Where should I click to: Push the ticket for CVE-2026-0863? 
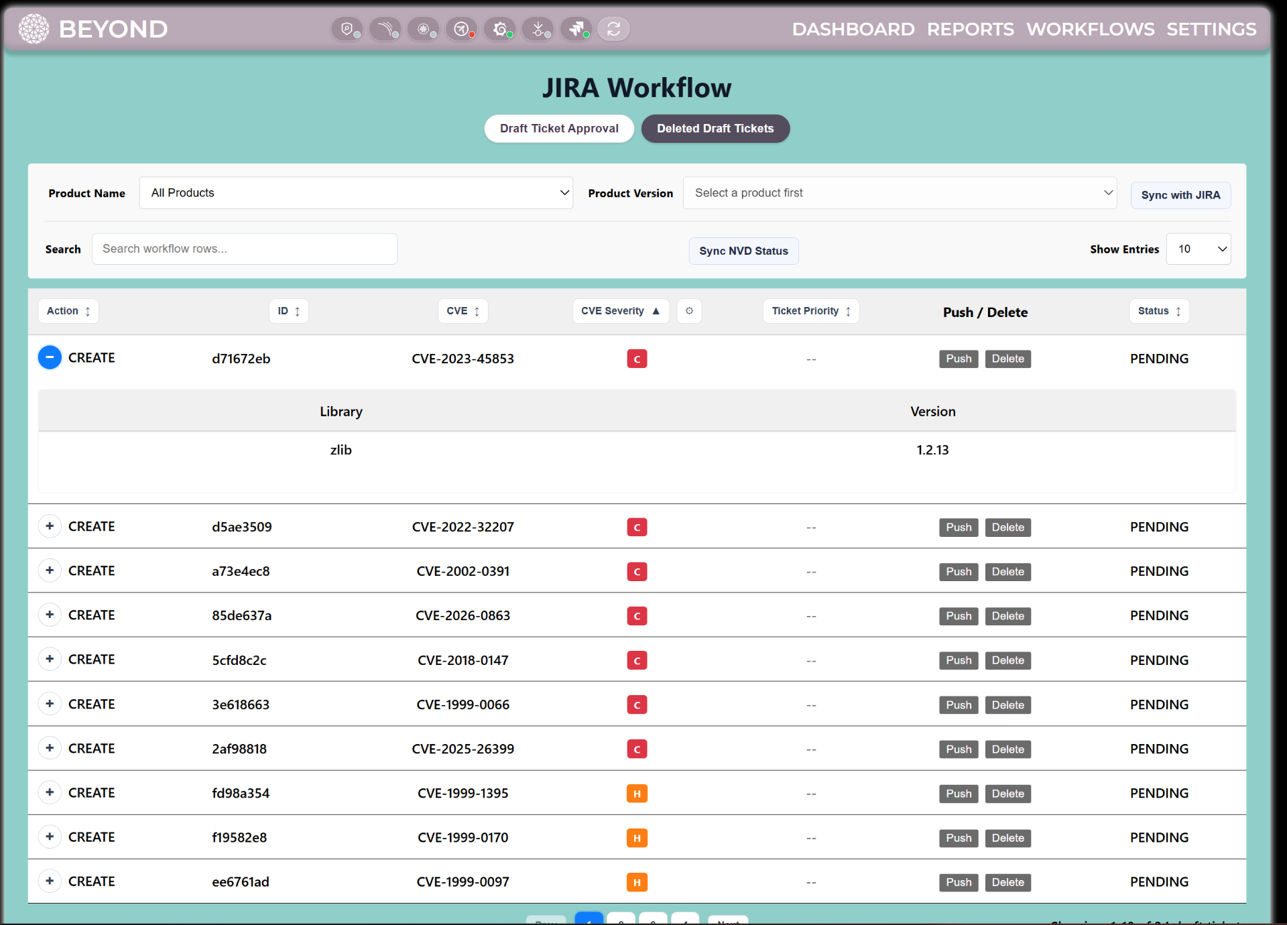click(959, 616)
